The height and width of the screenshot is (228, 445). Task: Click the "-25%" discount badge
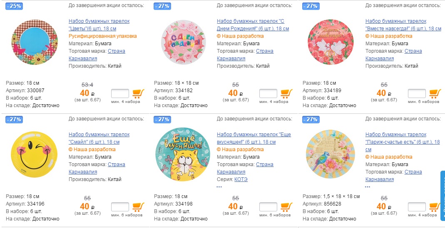(14, 6)
